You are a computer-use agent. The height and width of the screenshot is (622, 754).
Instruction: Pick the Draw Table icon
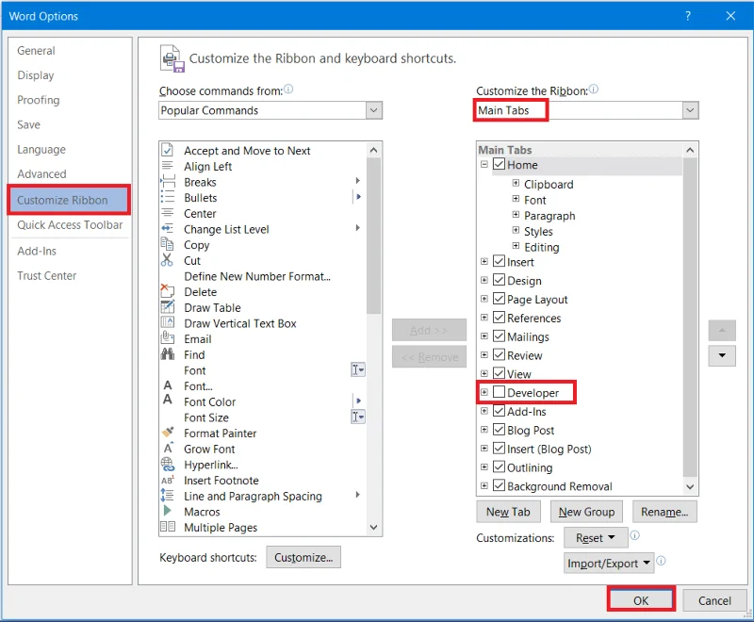[168, 306]
